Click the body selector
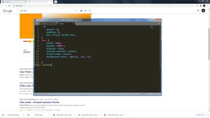Screen dimensions: 210x118 (x=44, y=40)
